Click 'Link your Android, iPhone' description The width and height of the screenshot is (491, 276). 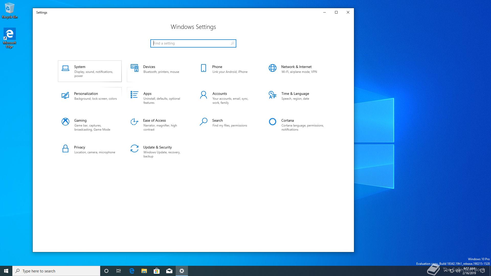click(230, 72)
